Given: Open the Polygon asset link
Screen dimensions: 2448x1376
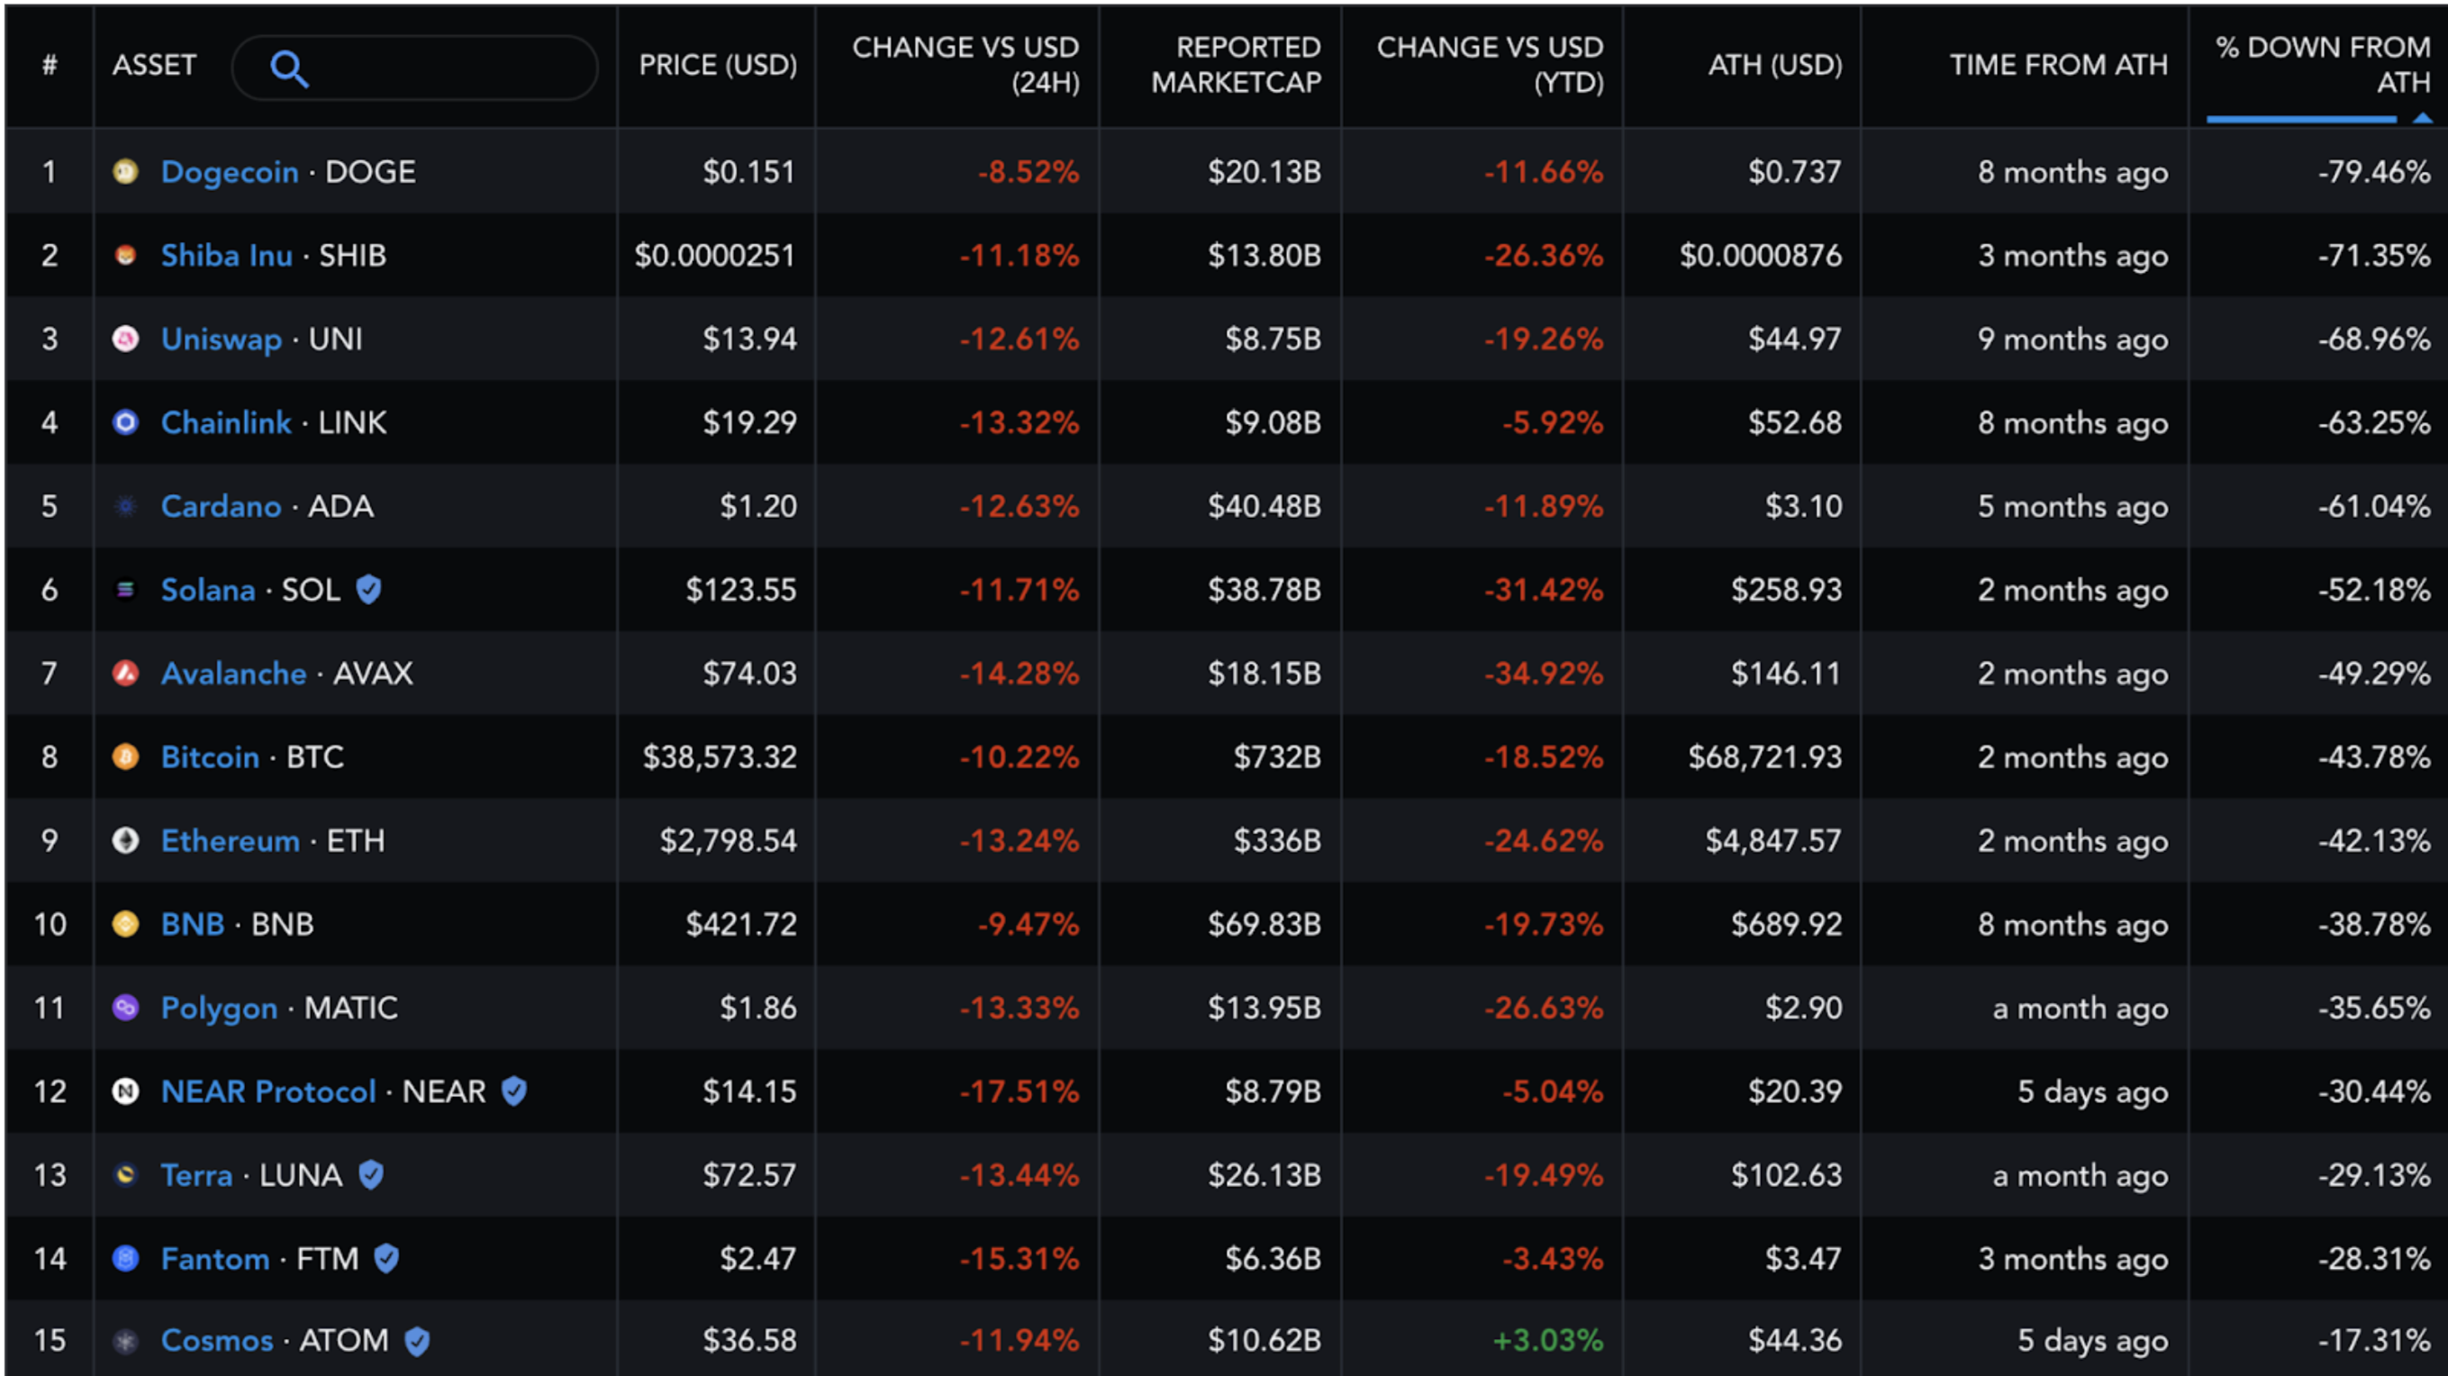Looking at the screenshot, I should click(x=219, y=1009).
